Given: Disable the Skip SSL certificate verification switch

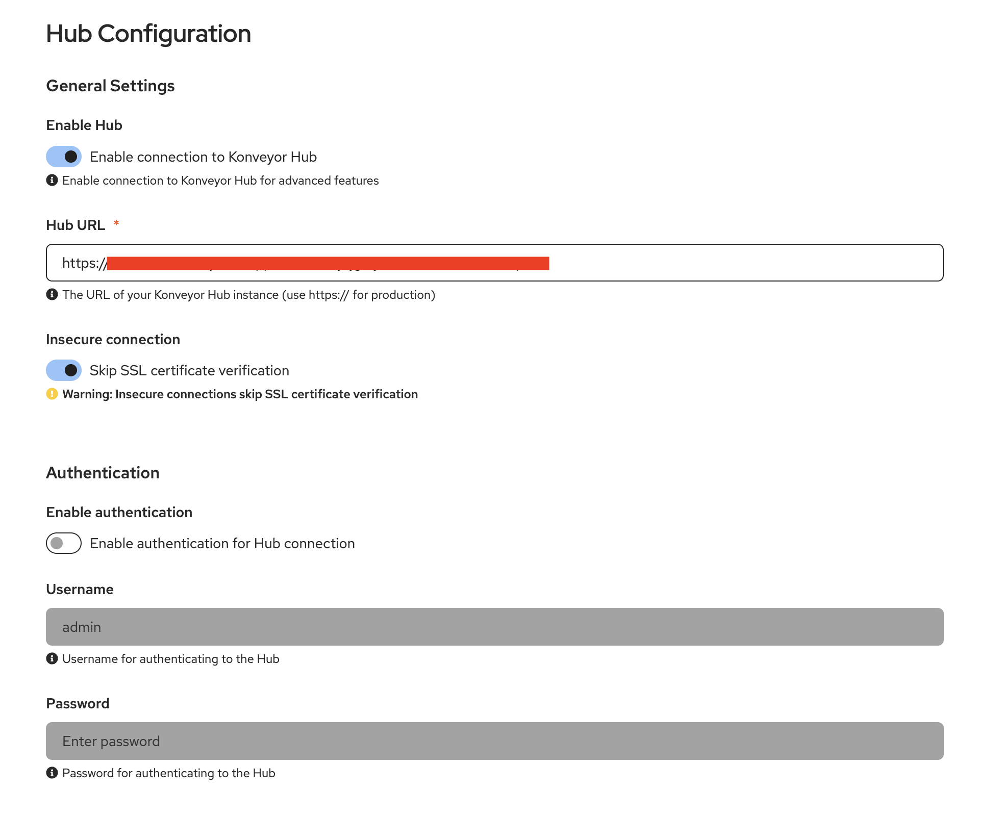Looking at the screenshot, I should (64, 370).
